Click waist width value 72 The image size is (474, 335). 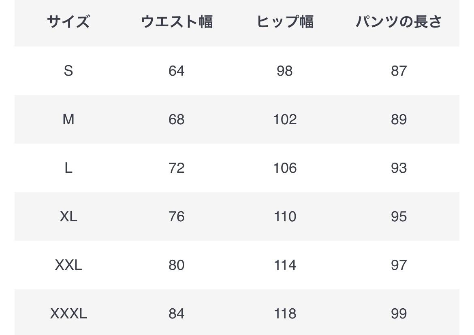click(176, 168)
